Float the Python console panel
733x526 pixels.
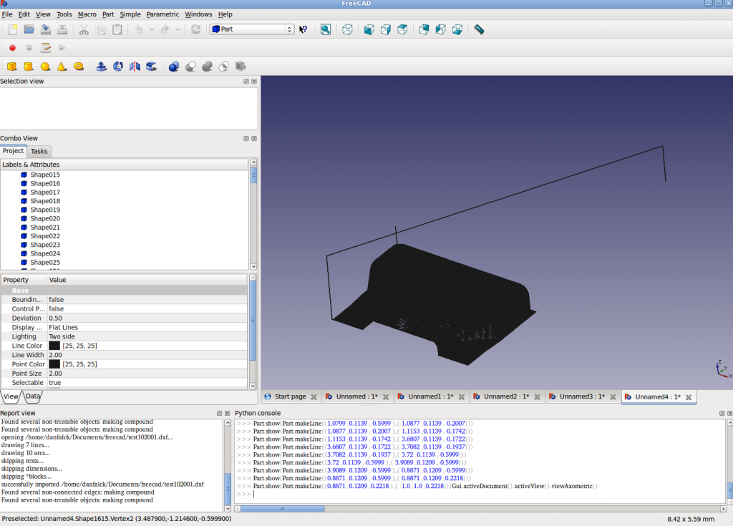pos(722,414)
